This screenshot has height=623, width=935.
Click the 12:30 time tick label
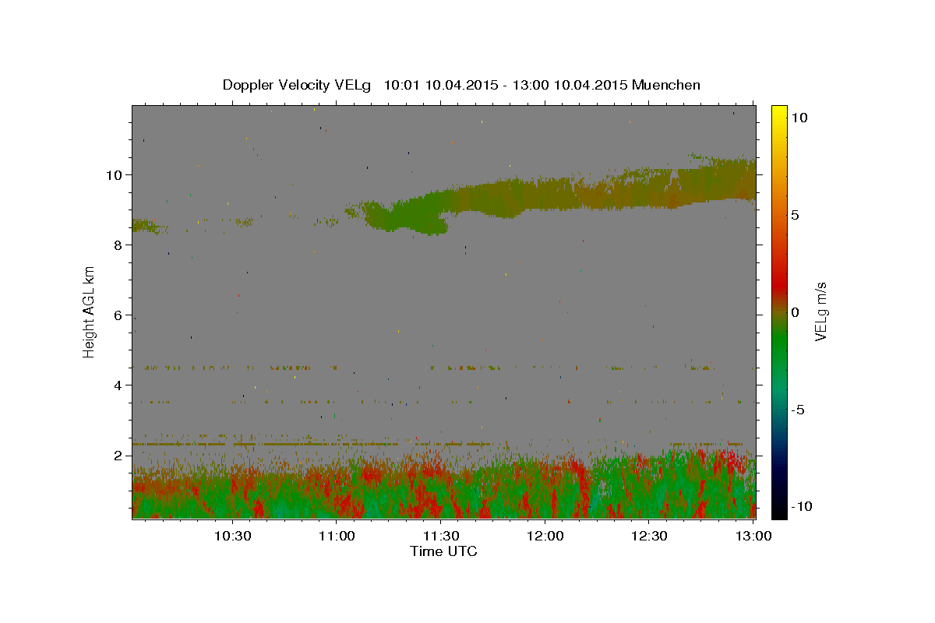(649, 536)
